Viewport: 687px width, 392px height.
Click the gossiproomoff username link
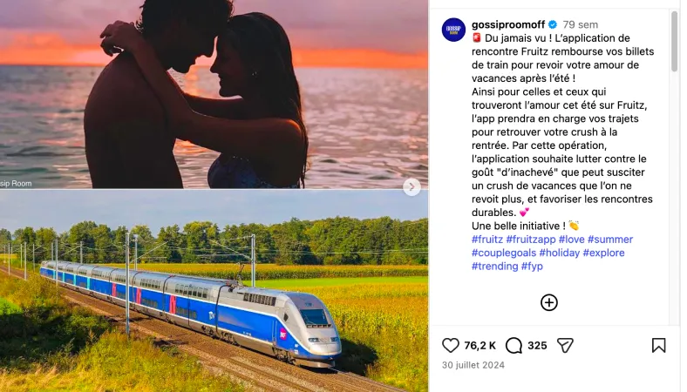coord(507,25)
